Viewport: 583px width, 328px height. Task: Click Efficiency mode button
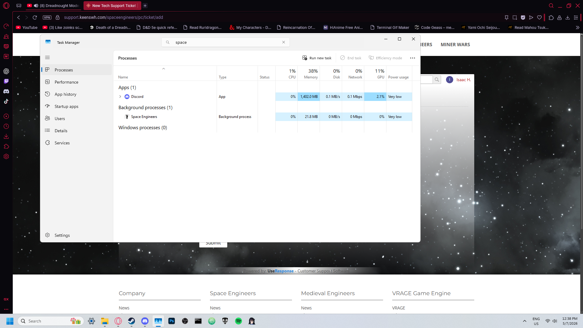(385, 58)
